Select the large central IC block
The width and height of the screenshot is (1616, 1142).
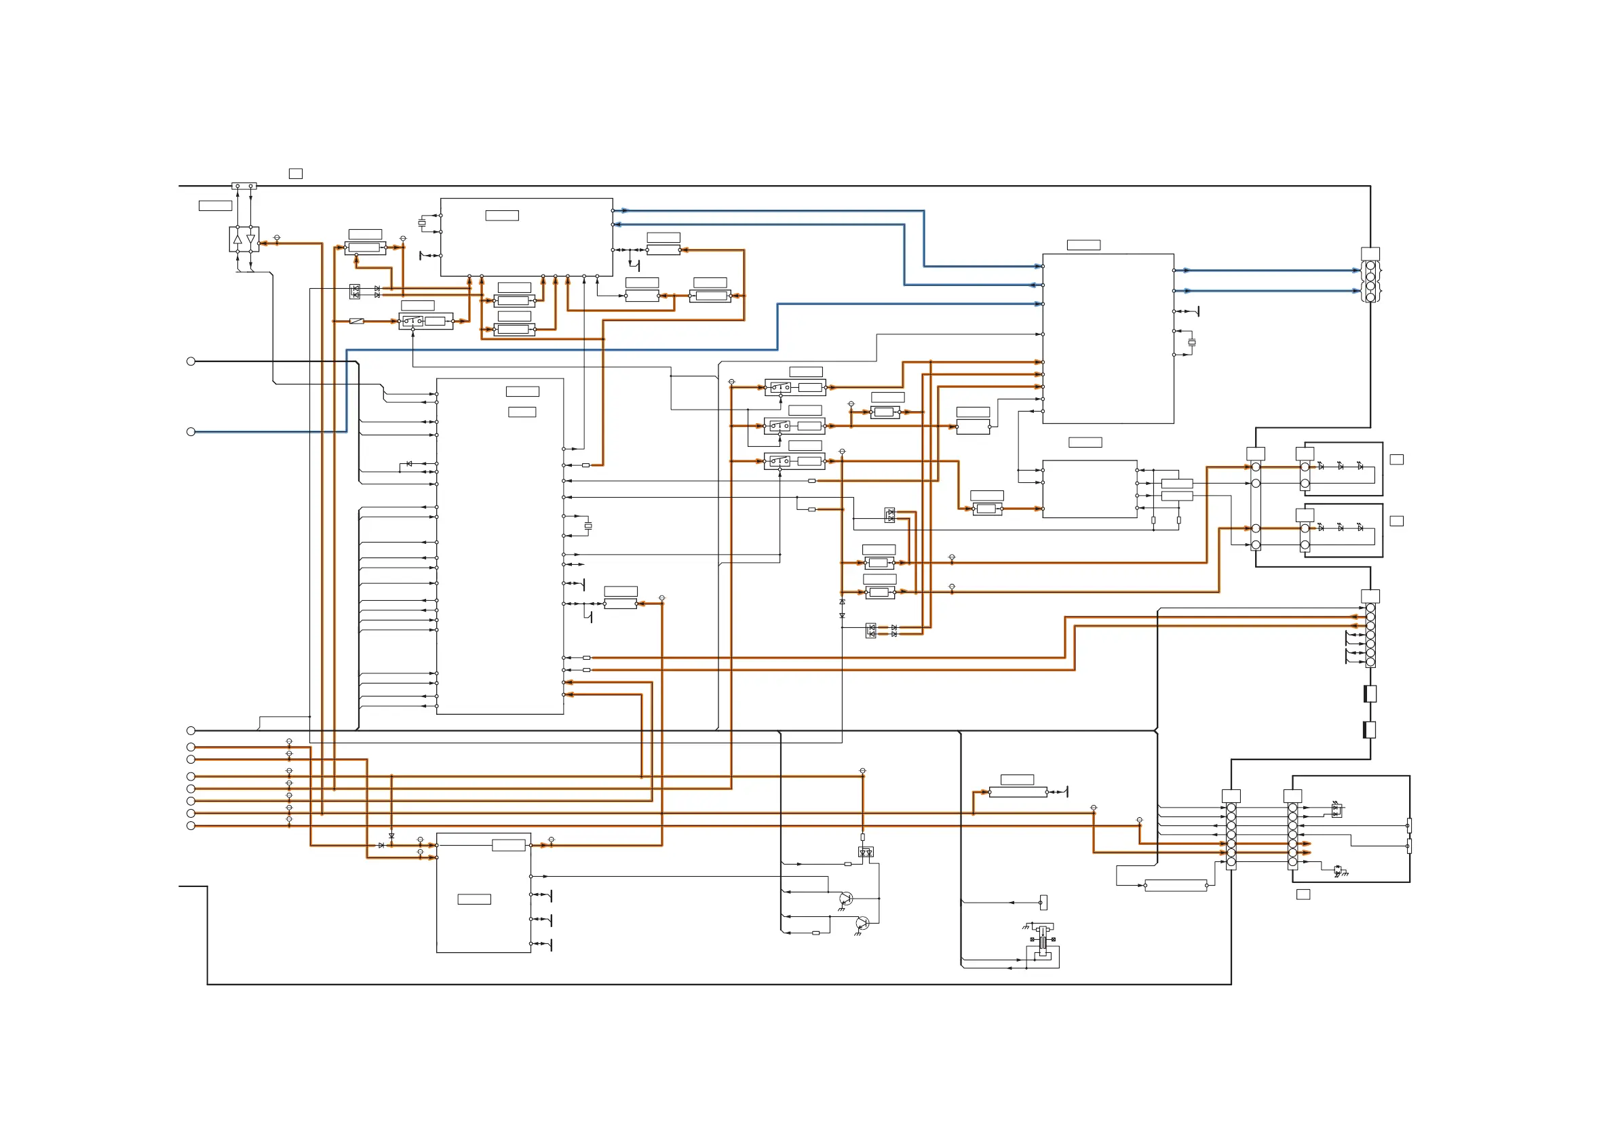(500, 546)
